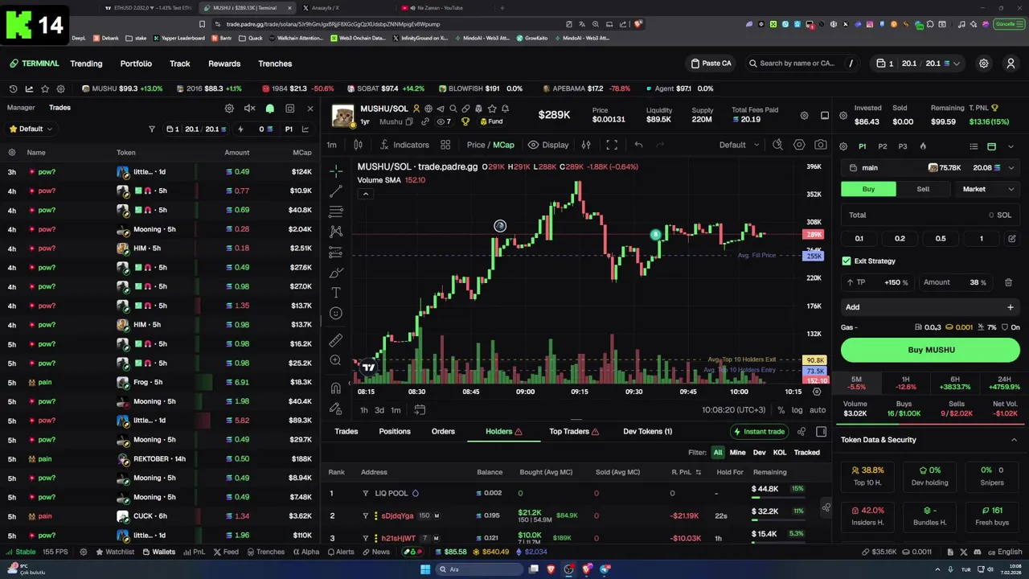Select the Sell tab in trade panel
1029x579 pixels.
pos(923,189)
